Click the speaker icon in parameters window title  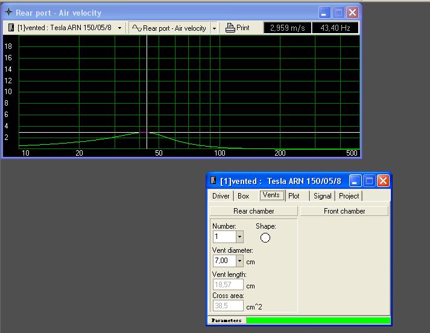(213, 181)
